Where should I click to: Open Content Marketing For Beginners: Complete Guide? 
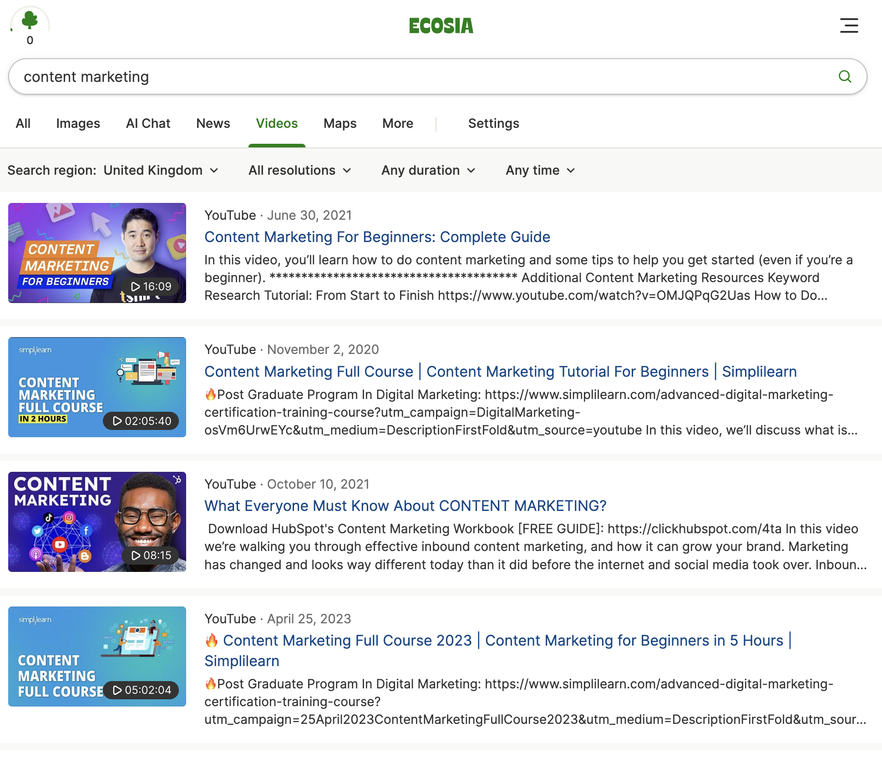click(377, 237)
